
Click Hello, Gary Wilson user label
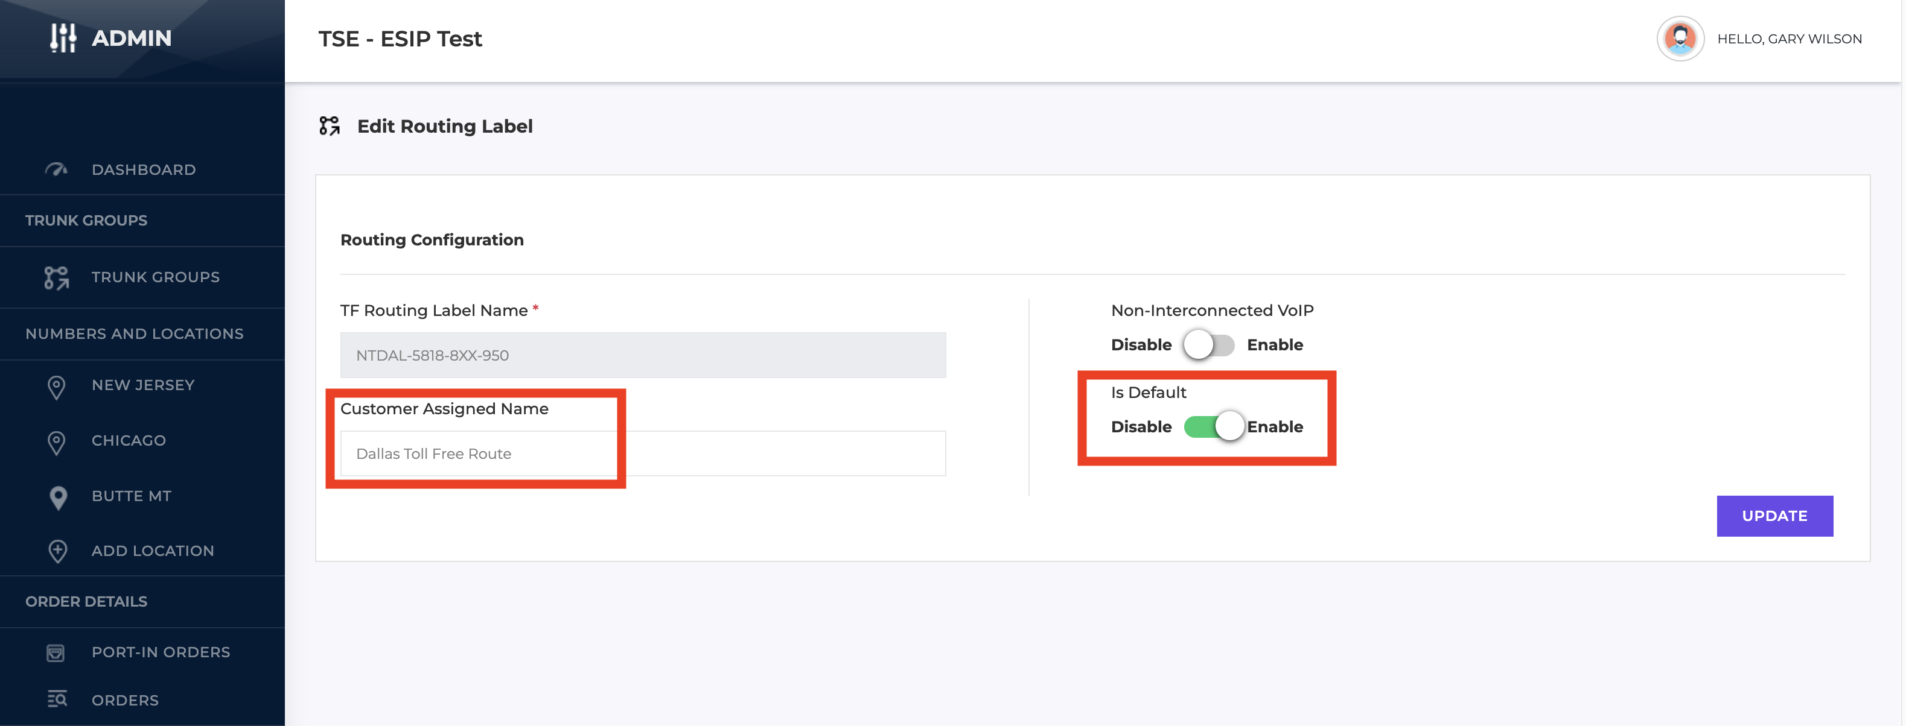pos(1789,39)
